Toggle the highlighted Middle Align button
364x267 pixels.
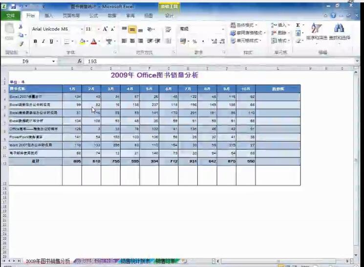pos(132,29)
